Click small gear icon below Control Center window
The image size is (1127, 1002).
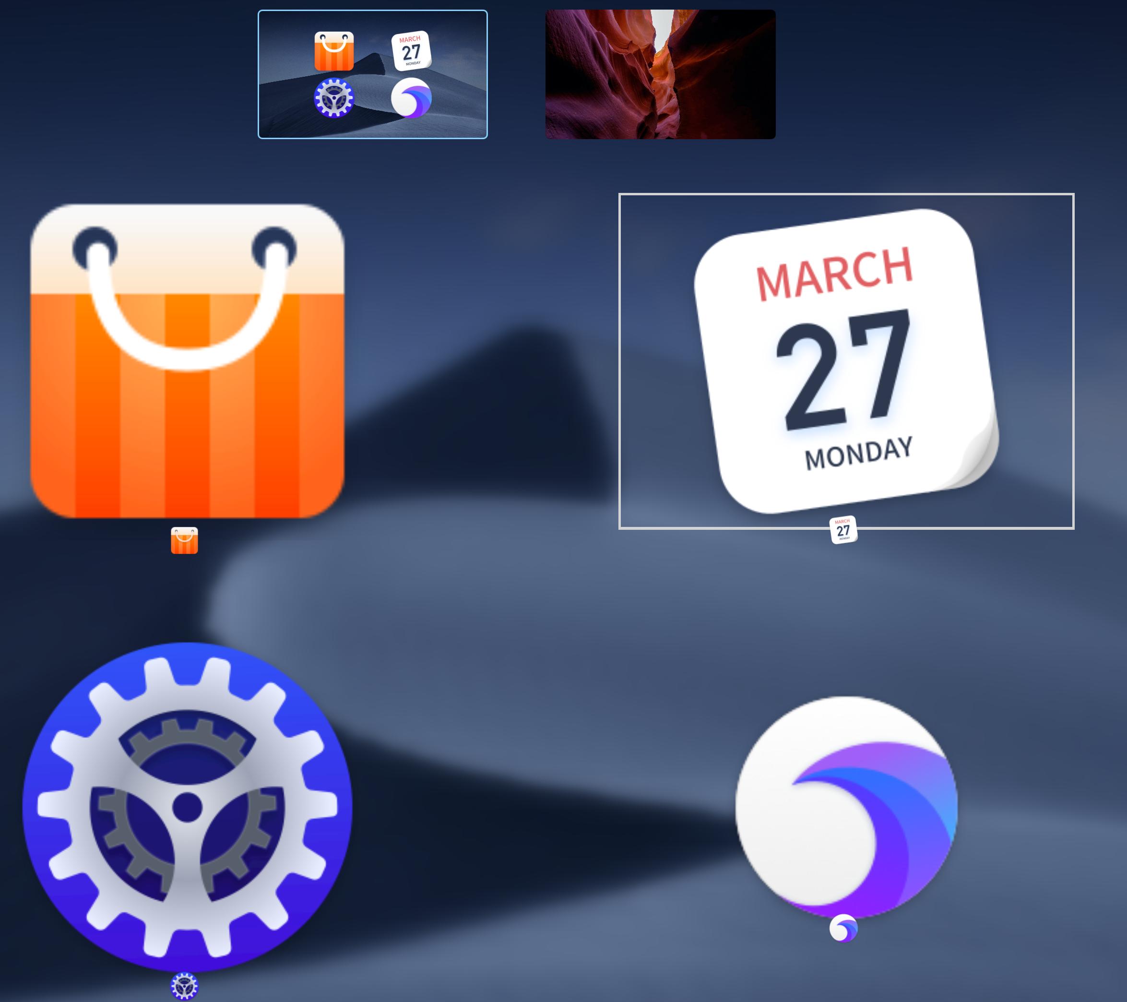(184, 986)
